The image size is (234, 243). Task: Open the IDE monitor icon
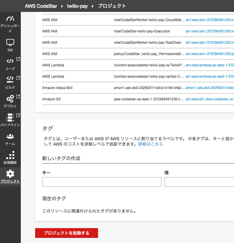[10, 43]
